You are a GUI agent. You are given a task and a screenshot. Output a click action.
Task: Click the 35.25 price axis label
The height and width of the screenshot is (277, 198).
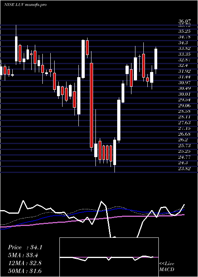tap(185, 31)
